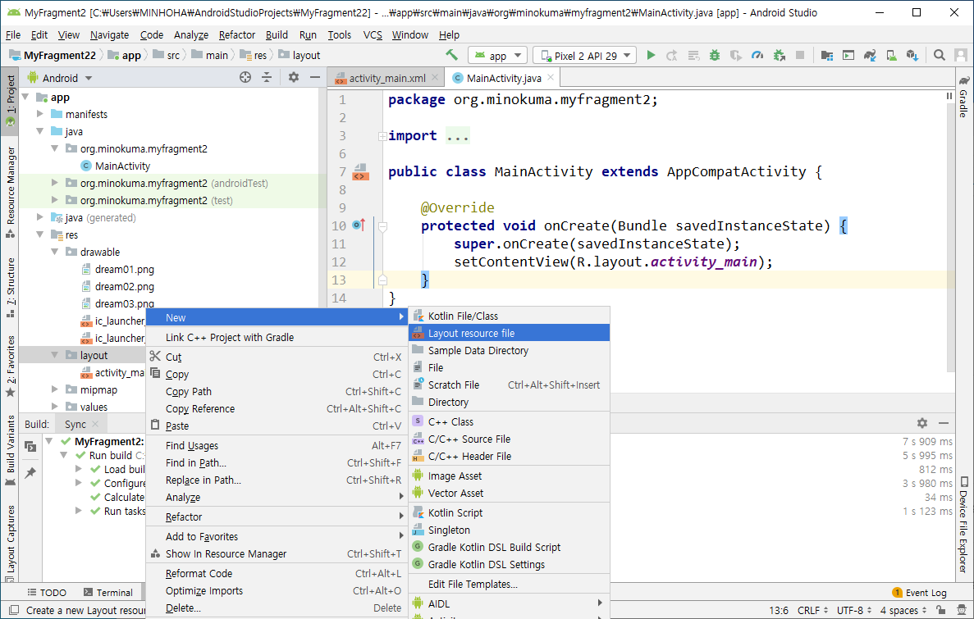Open the AVD Manager toolbar icon
Viewport: 974px width, 619px height.
point(891,55)
